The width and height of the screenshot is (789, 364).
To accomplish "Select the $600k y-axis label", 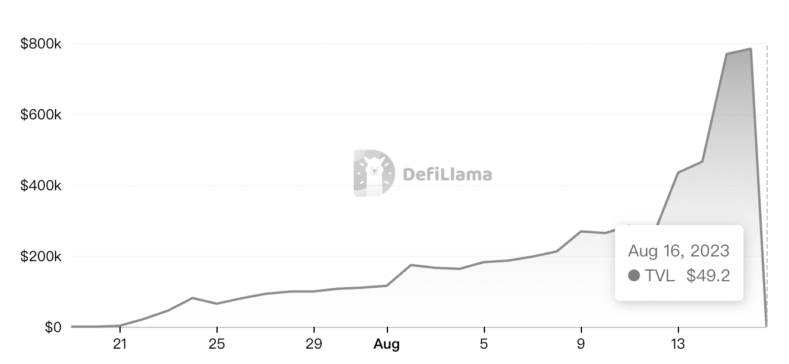I will click(x=41, y=115).
